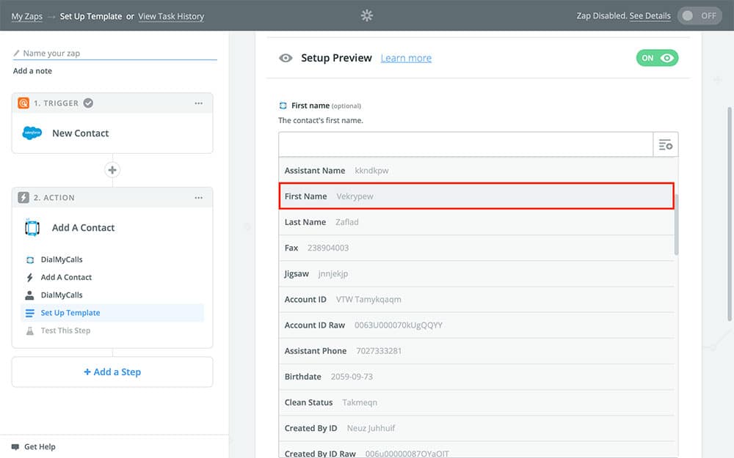Toggle the Zap OFF switch to enable
Viewport: 734px width, 458px height.
[700, 15]
